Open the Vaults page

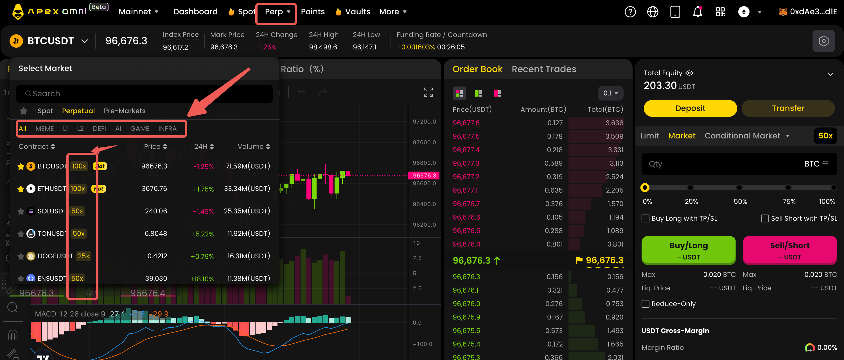pyautogui.click(x=353, y=12)
